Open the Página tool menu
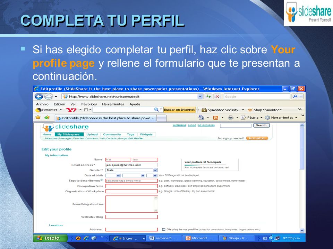Screen dimensions: 333x249 (x=252, y=118)
